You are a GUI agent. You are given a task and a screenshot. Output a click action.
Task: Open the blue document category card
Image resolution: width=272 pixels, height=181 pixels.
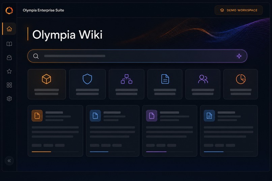point(165,84)
